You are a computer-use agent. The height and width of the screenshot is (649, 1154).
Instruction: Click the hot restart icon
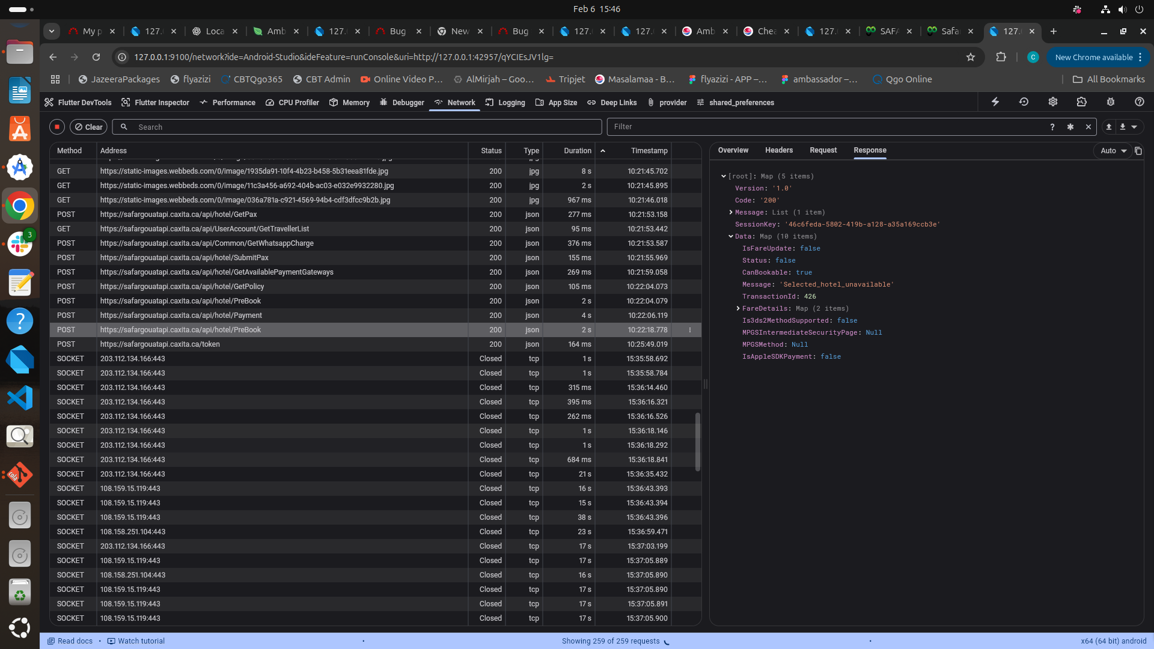coord(1024,102)
